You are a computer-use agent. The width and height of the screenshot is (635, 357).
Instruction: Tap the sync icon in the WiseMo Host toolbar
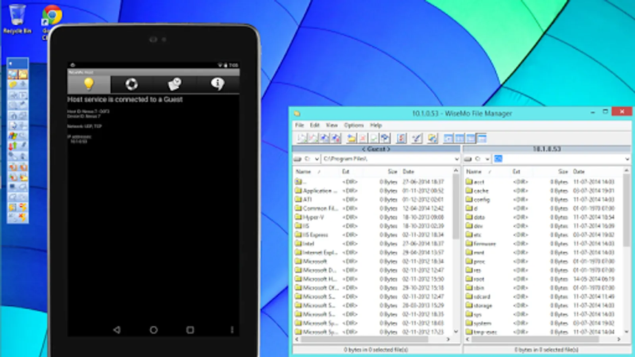click(x=131, y=84)
